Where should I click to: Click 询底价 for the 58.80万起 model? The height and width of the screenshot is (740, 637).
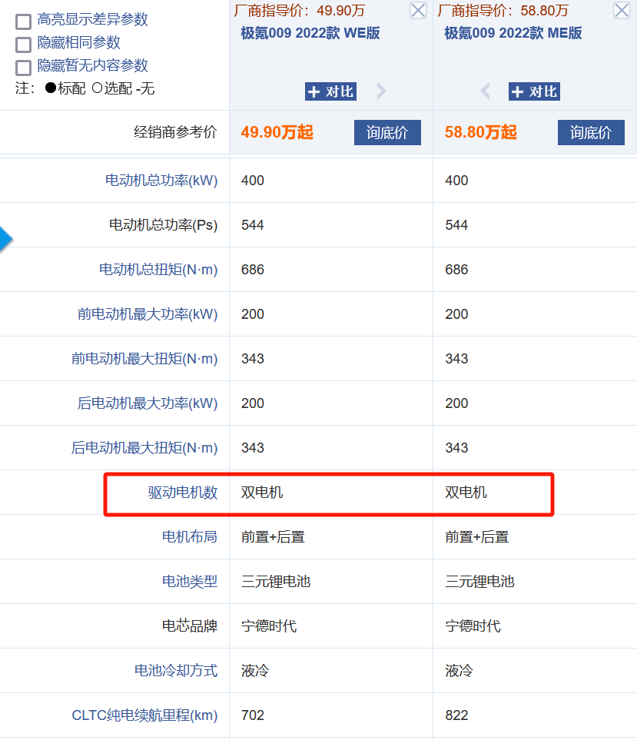coord(591,133)
